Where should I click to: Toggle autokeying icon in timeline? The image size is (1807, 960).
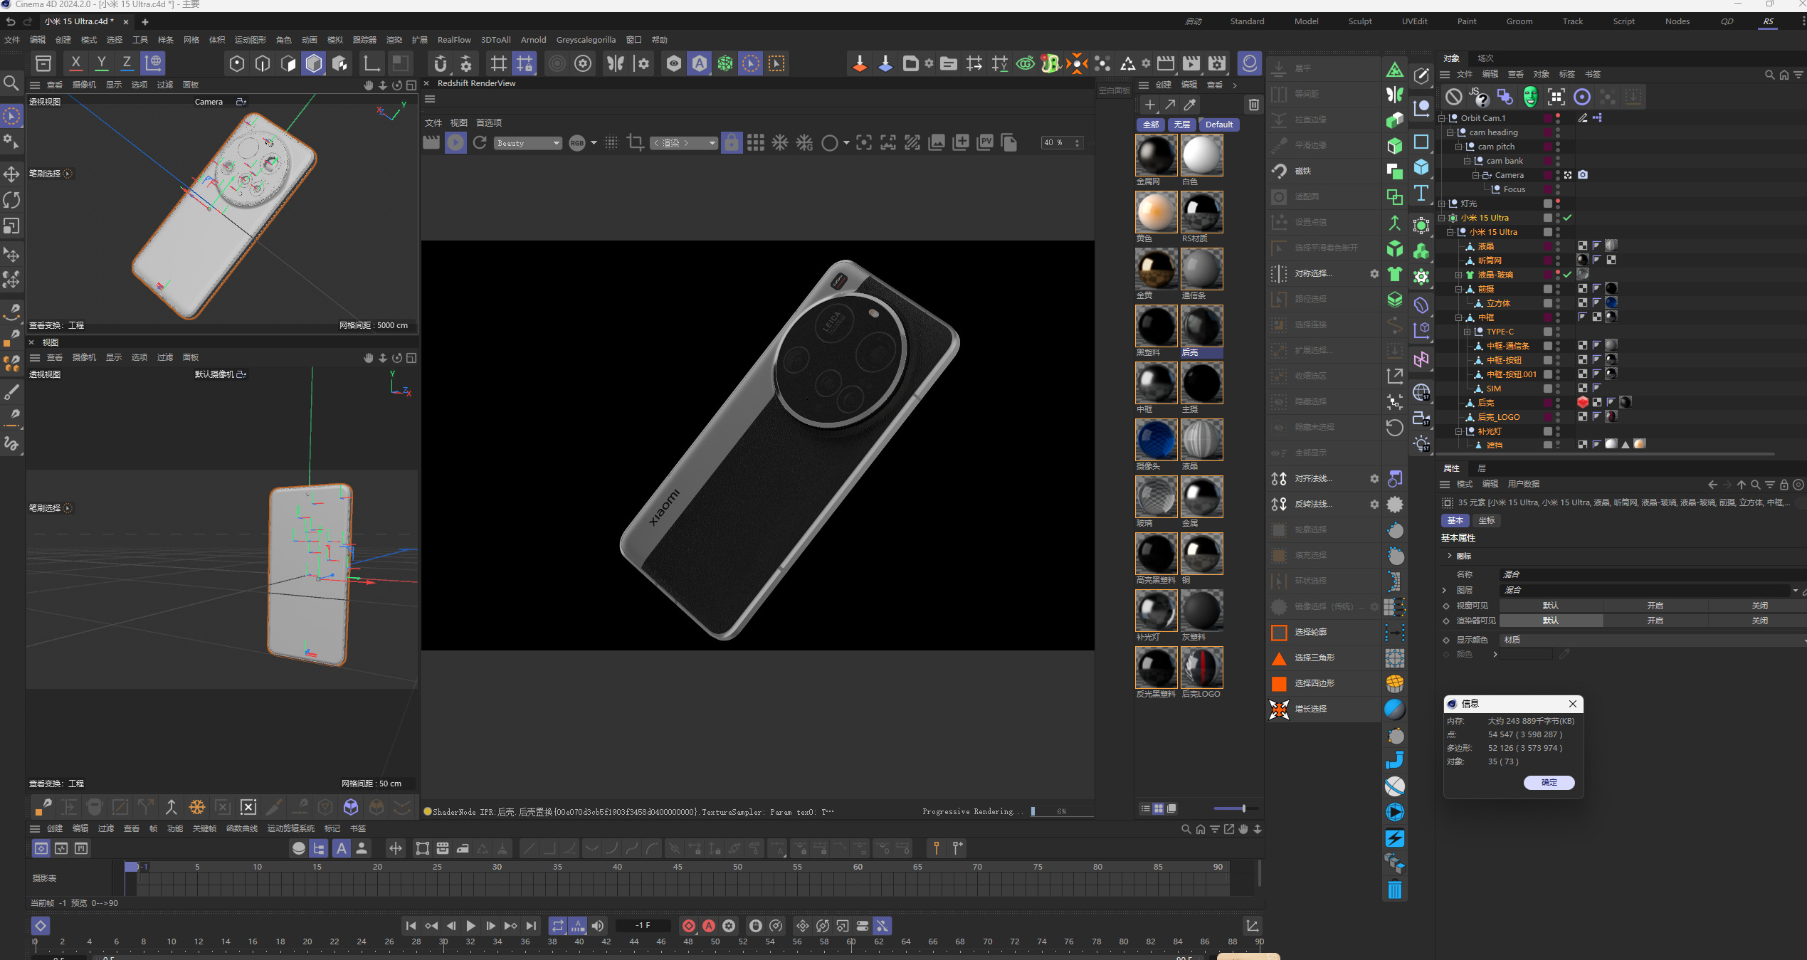coord(709,926)
